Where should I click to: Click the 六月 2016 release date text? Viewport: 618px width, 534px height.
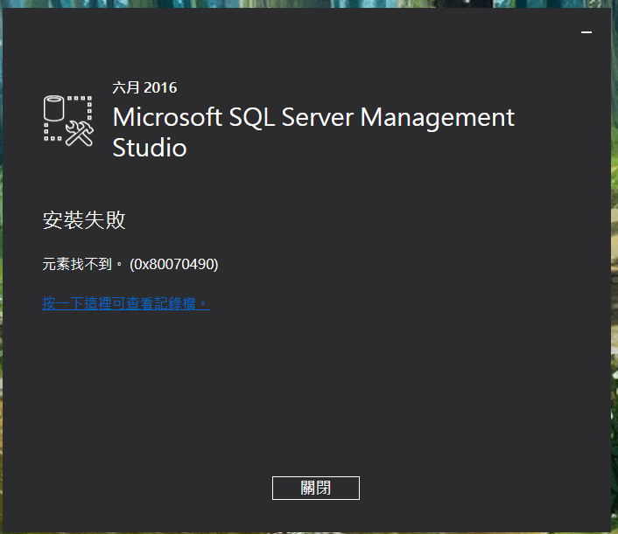click(144, 87)
